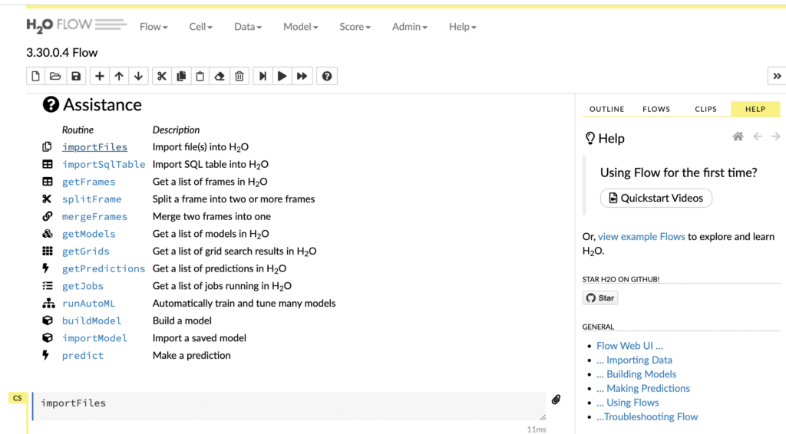The height and width of the screenshot is (434, 786).
Task: Click the GitHub Star button
Action: 600,298
